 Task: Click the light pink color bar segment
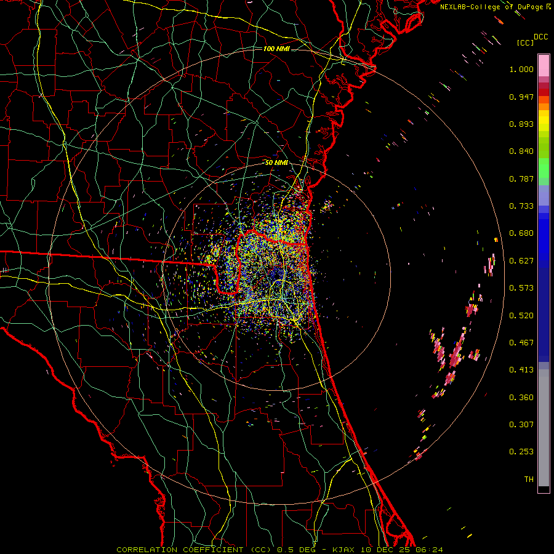544,65
